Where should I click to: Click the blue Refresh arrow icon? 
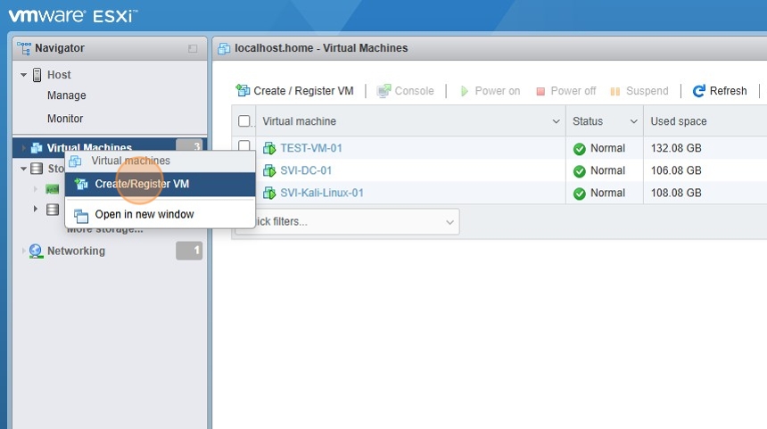(x=699, y=91)
